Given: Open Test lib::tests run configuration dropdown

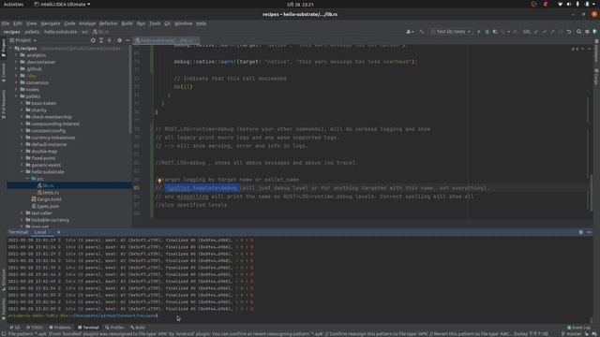Looking at the screenshot, I should [451, 32].
